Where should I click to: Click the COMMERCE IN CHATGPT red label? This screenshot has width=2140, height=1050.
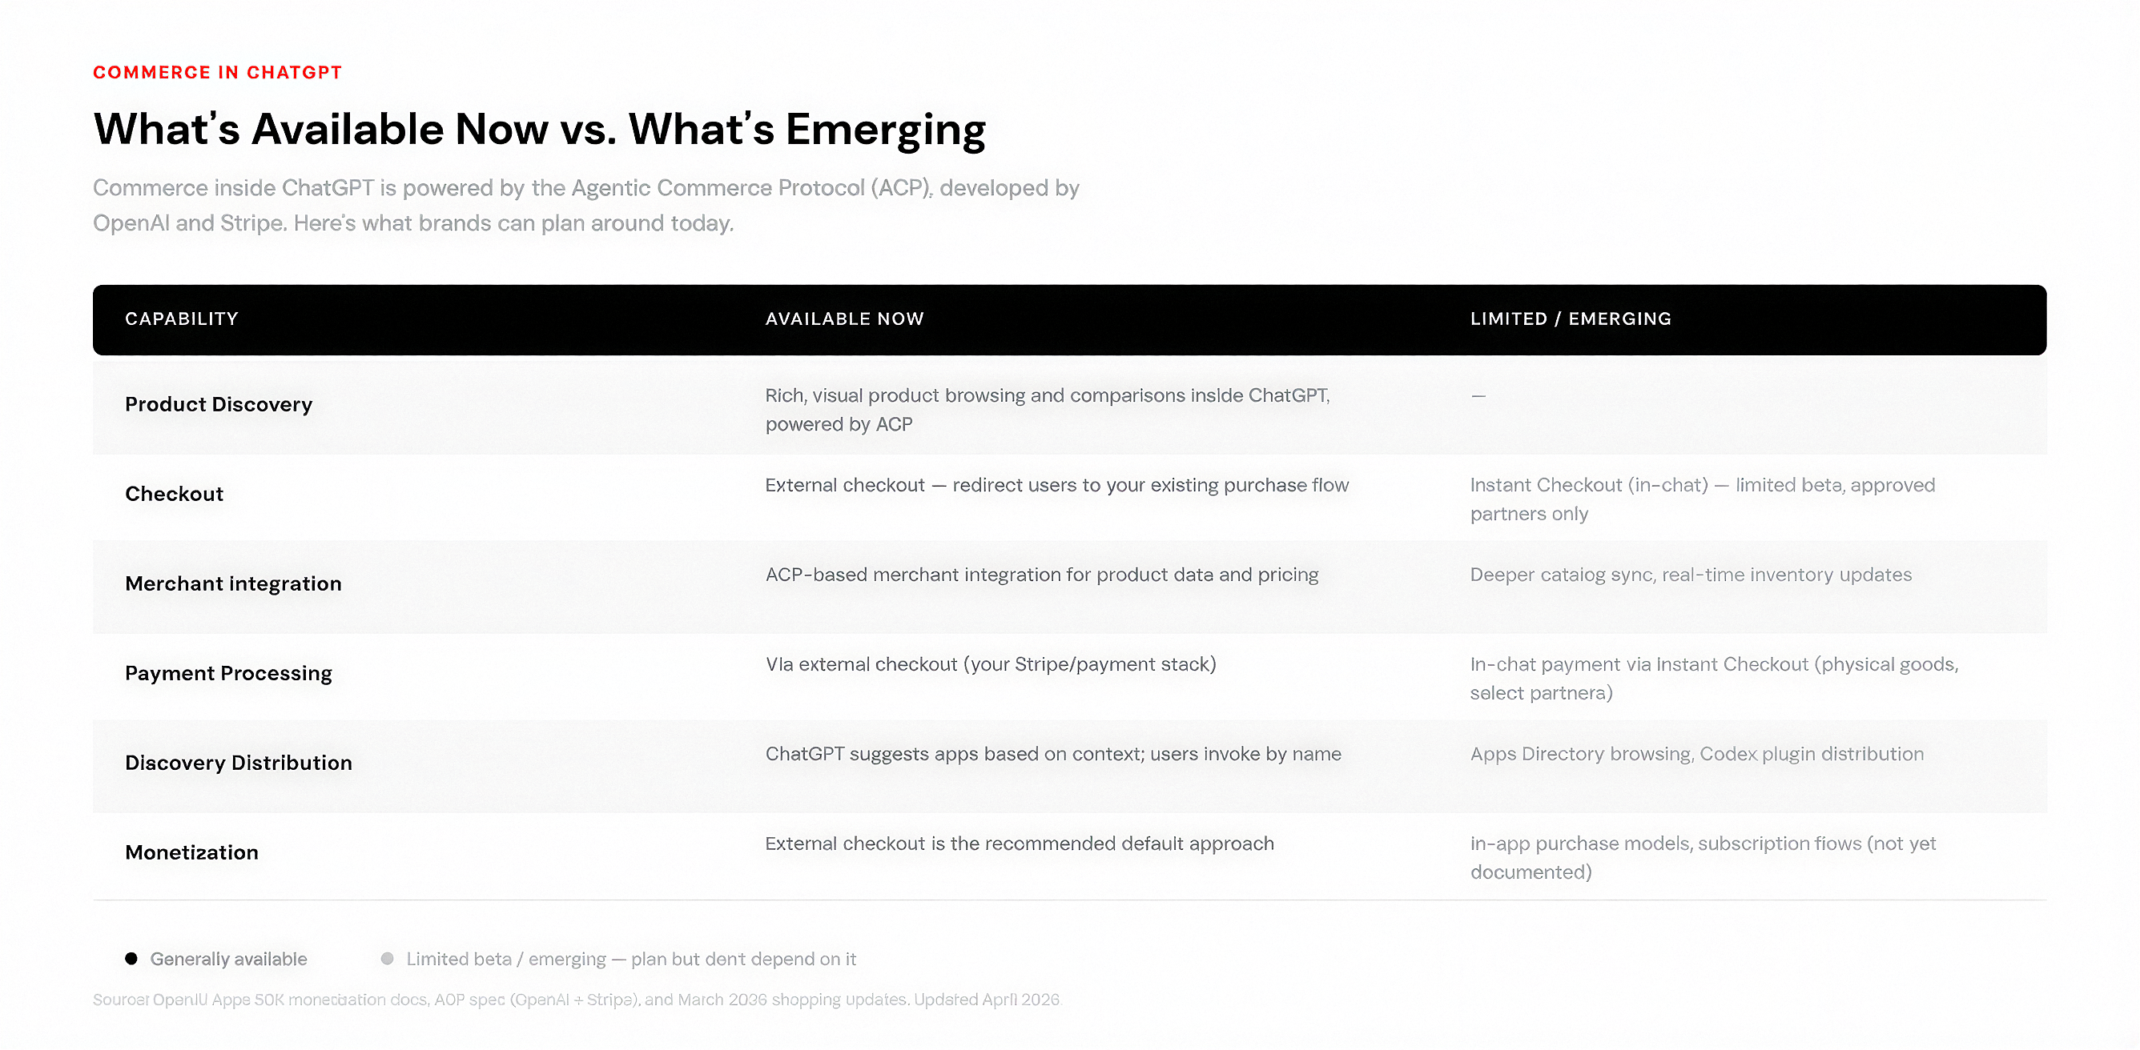tap(218, 73)
